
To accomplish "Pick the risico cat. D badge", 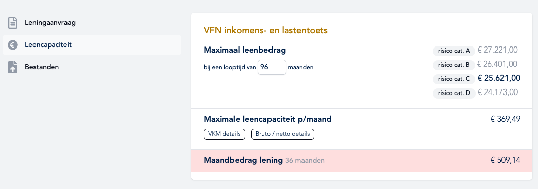I will tap(454, 93).
